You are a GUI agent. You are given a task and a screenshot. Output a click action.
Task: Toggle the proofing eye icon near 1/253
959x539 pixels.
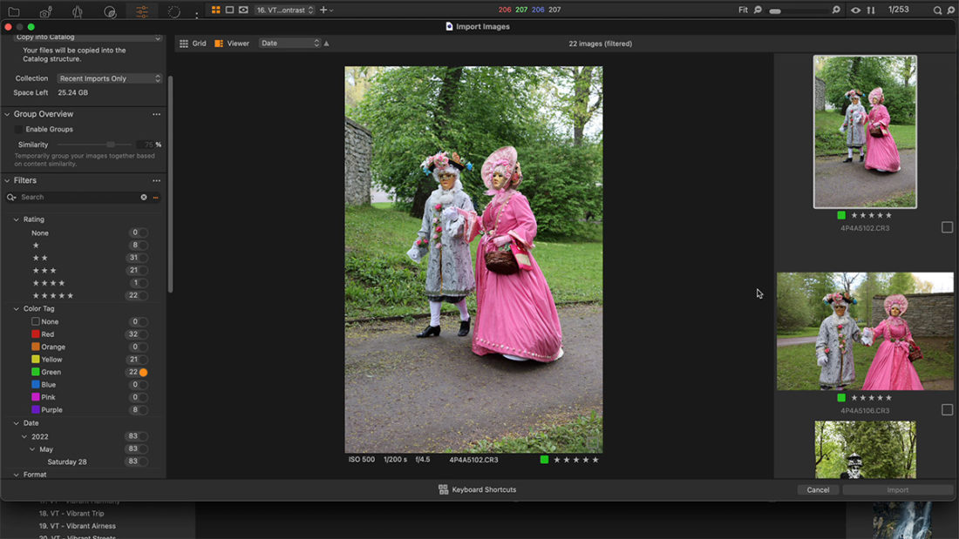coord(856,10)
